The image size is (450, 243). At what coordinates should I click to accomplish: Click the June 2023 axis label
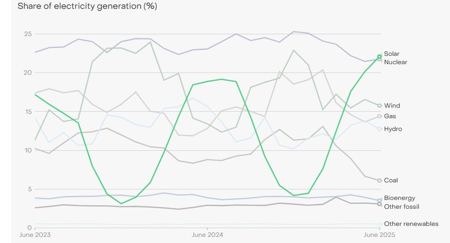[35, 235]
